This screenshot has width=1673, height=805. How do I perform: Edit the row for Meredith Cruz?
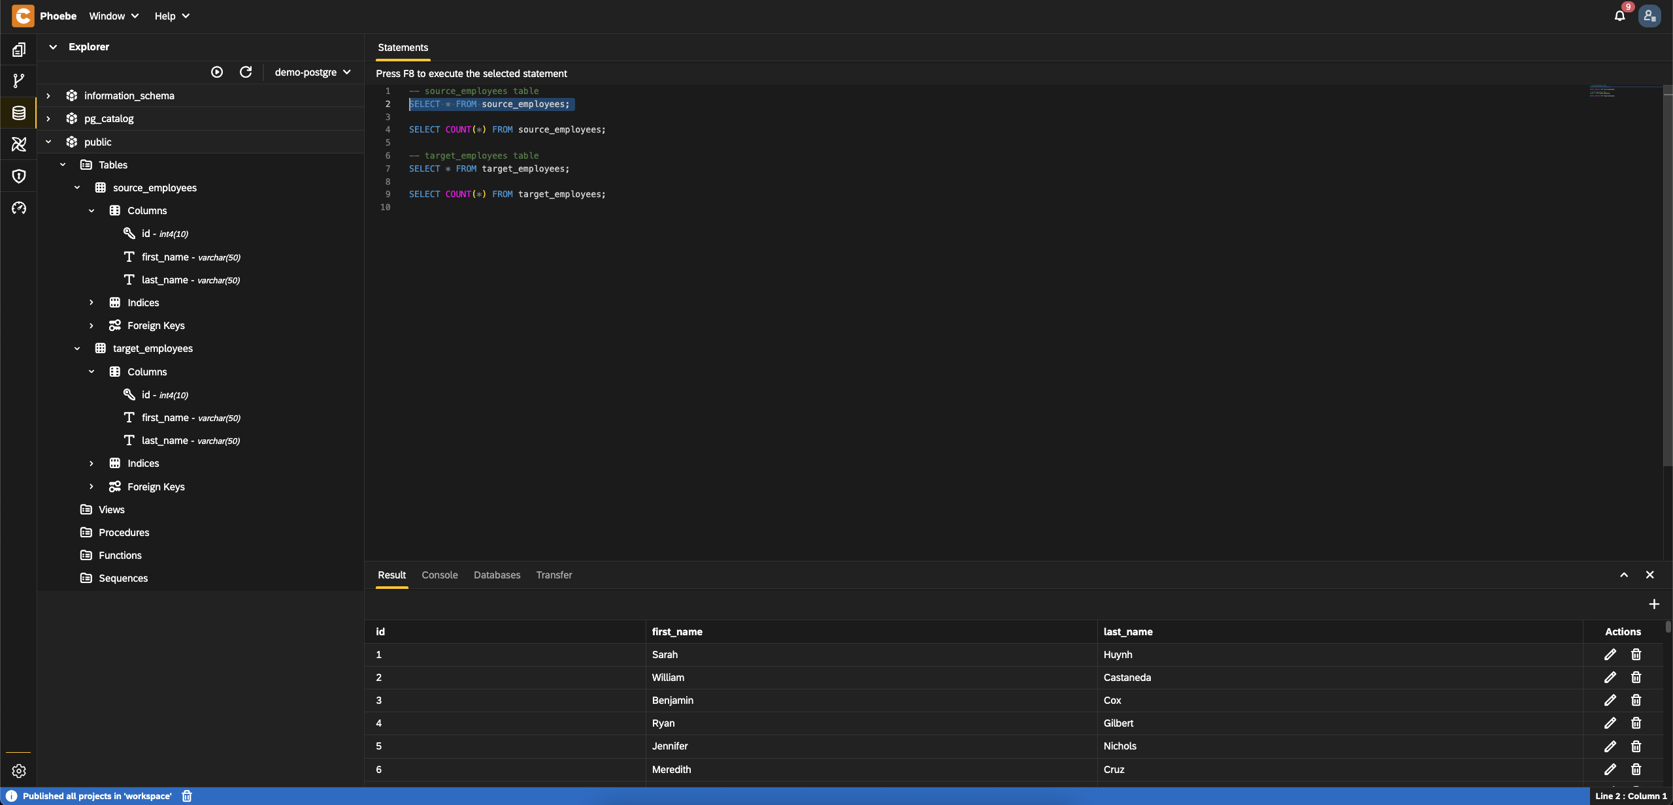pos(1610,769)
